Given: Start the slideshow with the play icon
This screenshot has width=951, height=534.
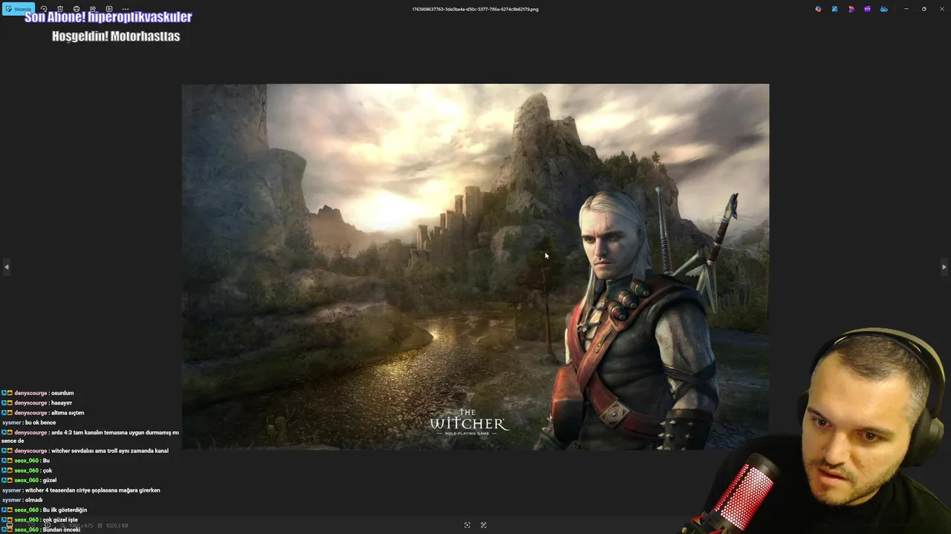Looking at the screenshot, I should coord(109,9).
